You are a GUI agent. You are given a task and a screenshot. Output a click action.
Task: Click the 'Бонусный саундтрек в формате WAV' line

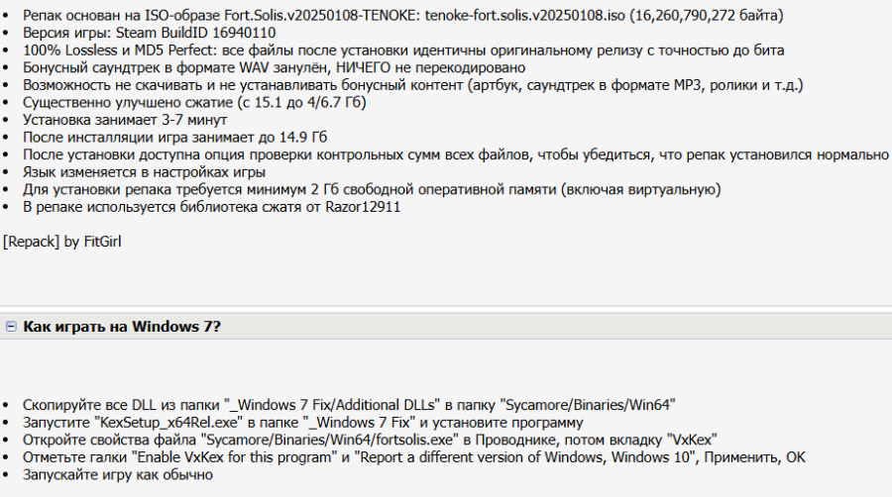pos(275,67)
